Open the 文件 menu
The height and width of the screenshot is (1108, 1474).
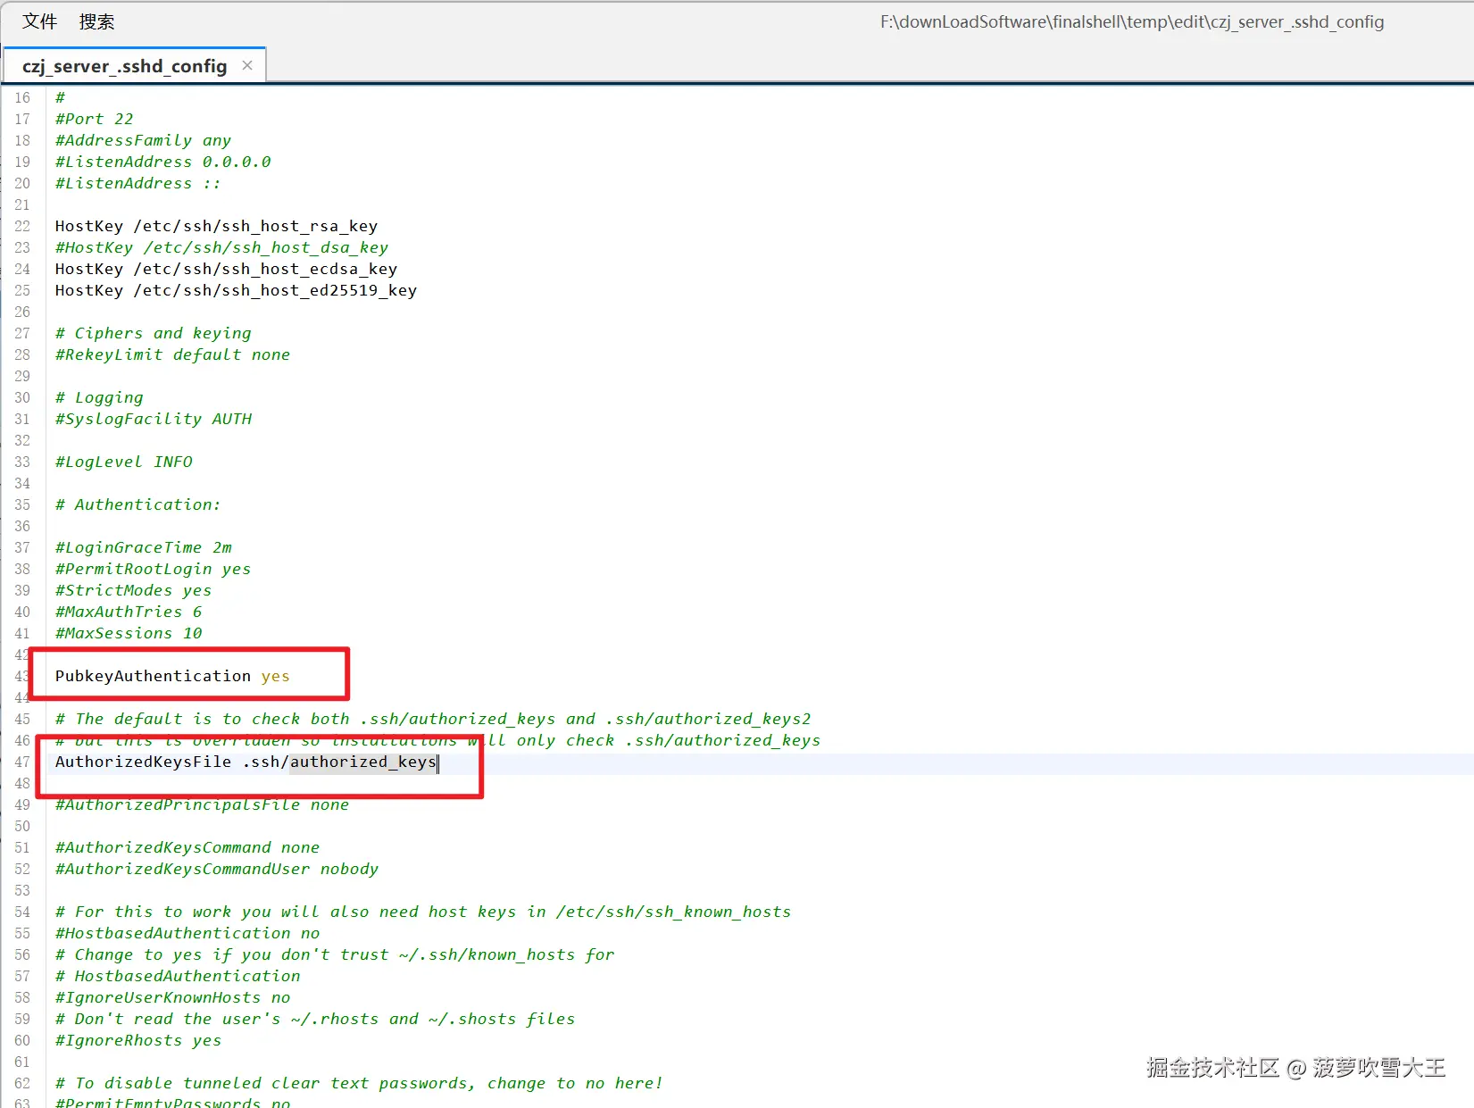click(39, 21)
